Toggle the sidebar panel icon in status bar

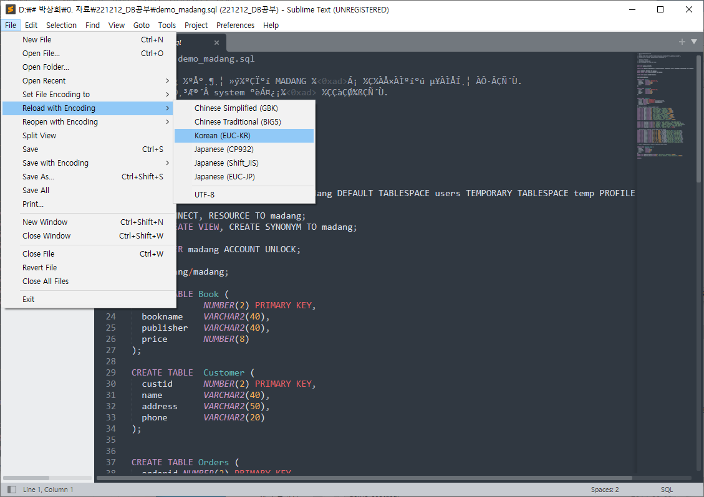click(12, 490)
